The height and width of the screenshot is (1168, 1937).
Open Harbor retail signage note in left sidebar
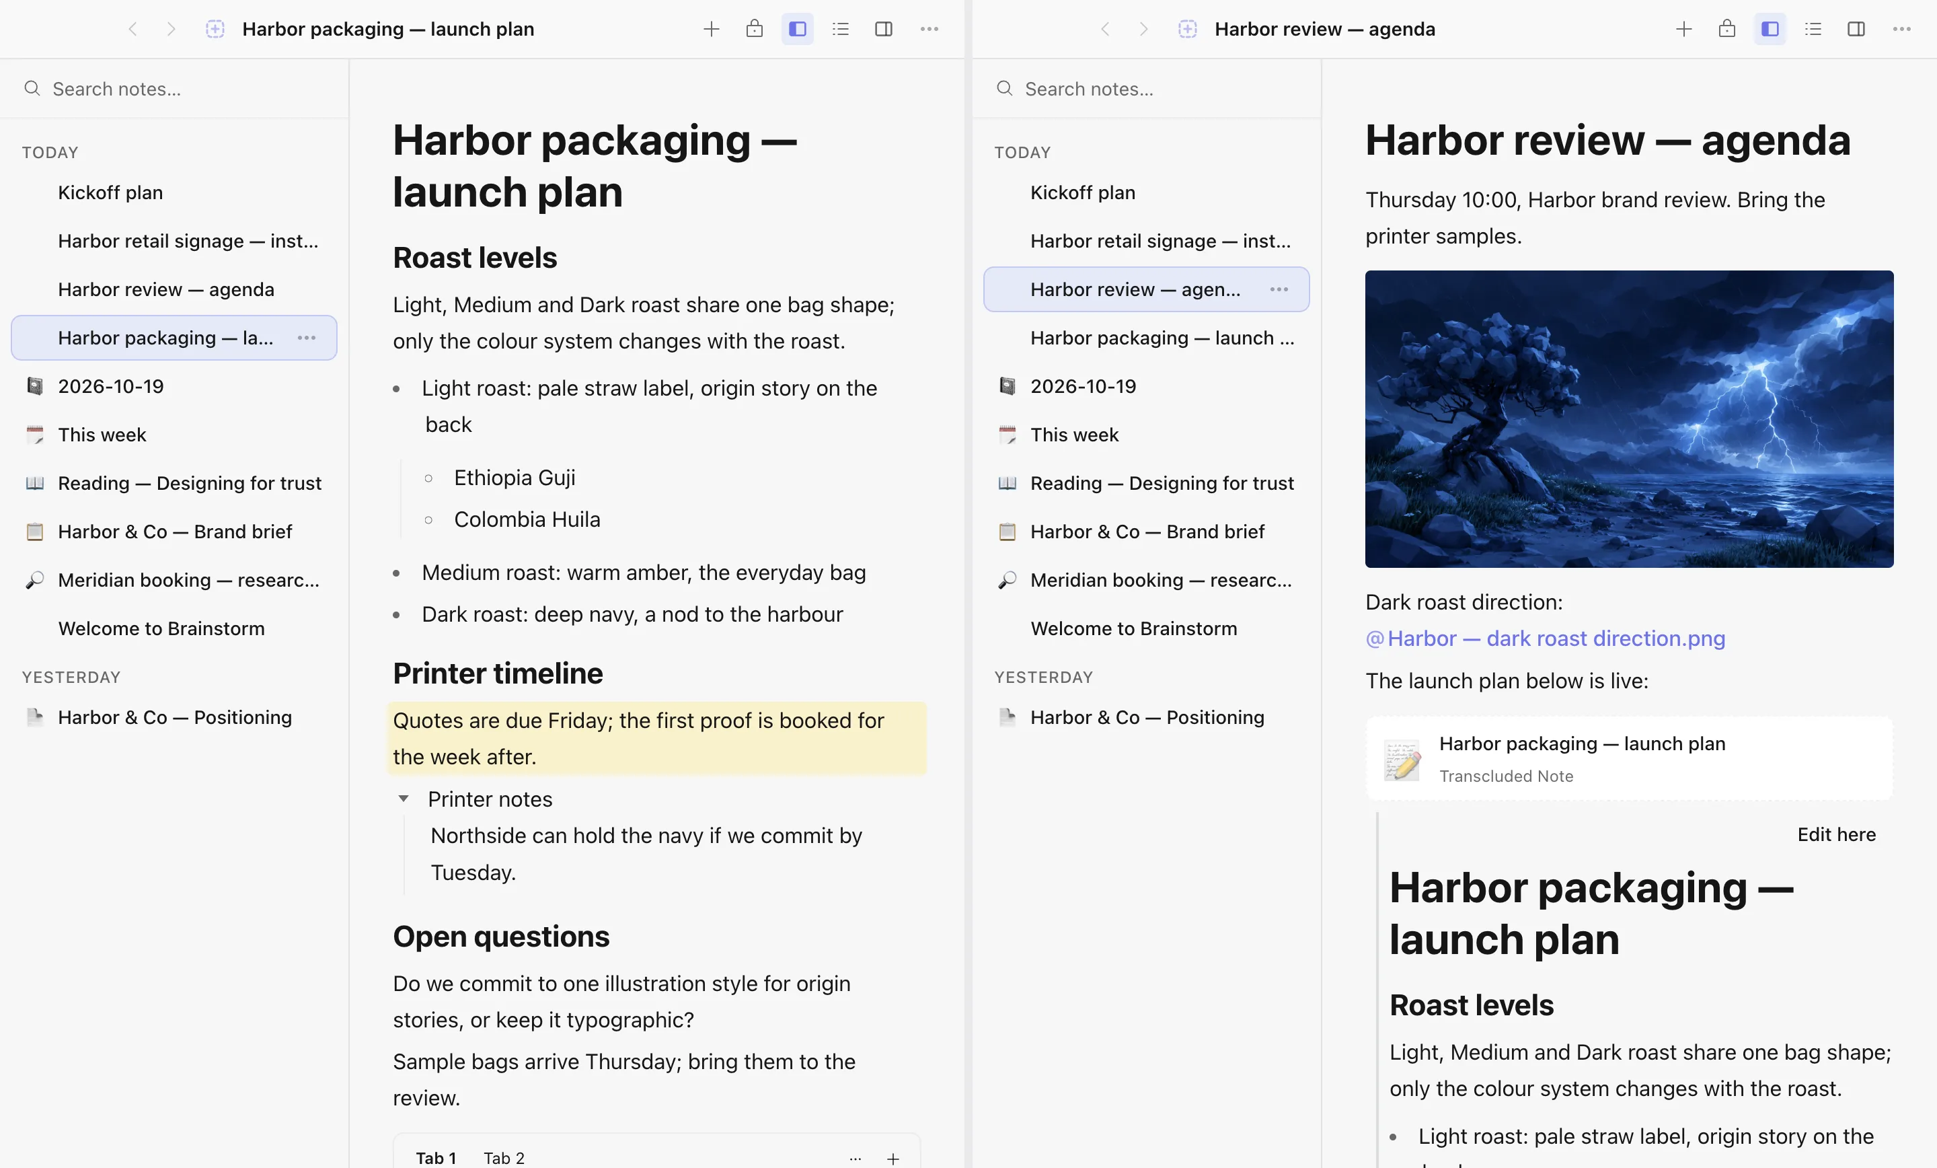[174, 241]
